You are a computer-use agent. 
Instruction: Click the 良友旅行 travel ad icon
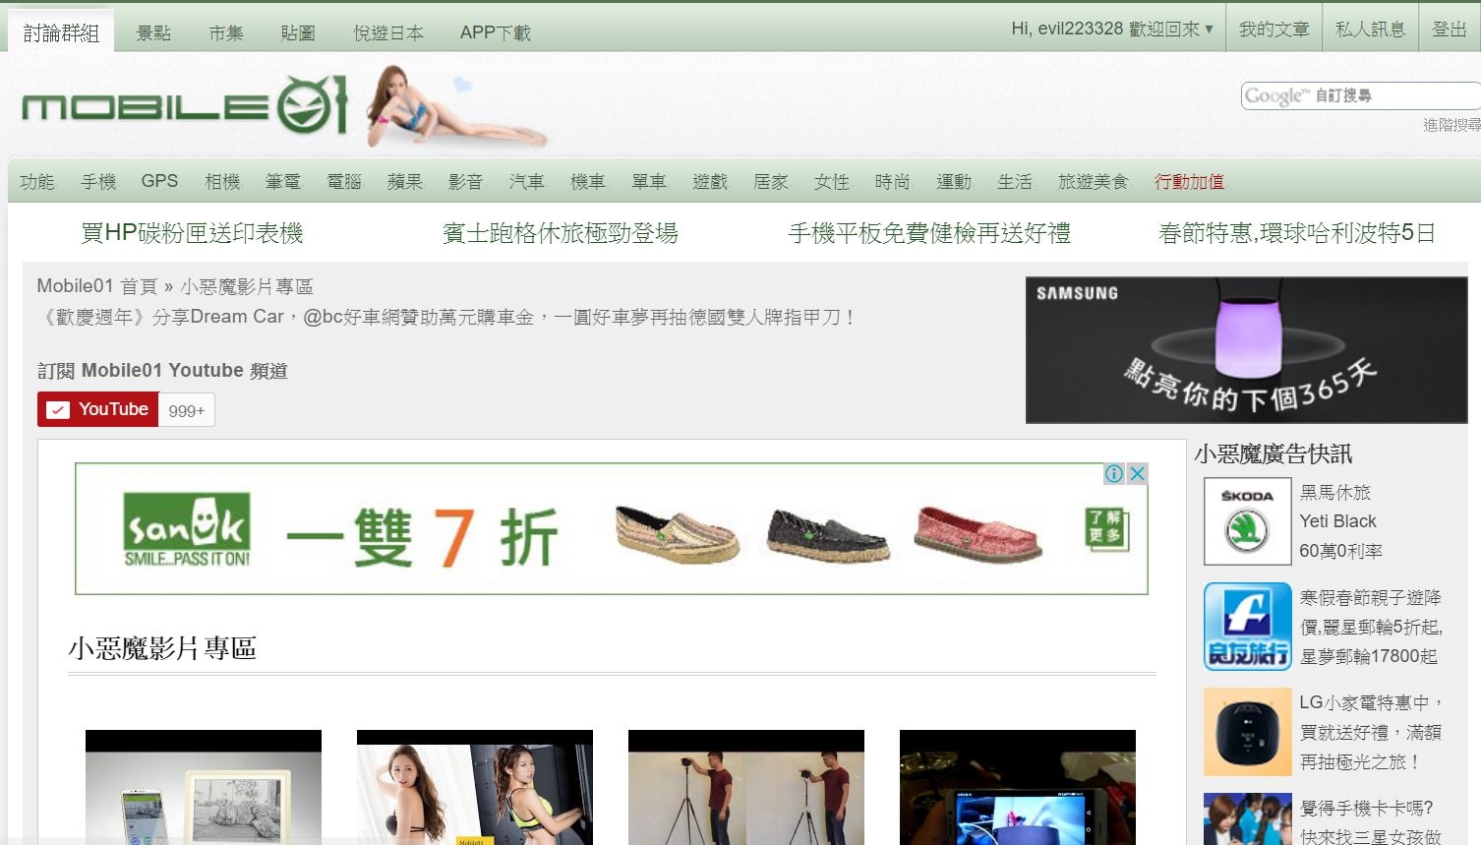pos(1247,627)
